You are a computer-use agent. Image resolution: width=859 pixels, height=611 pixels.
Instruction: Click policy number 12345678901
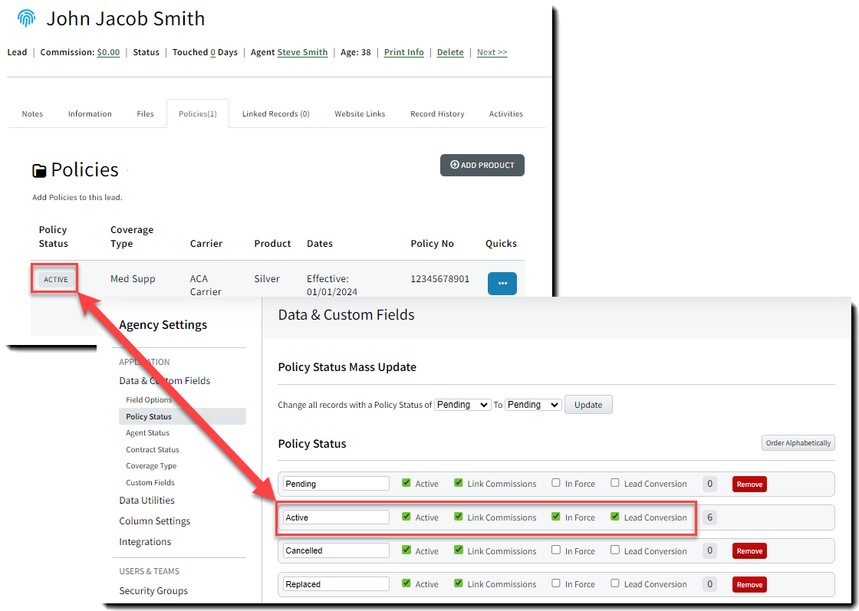point(440,278)
